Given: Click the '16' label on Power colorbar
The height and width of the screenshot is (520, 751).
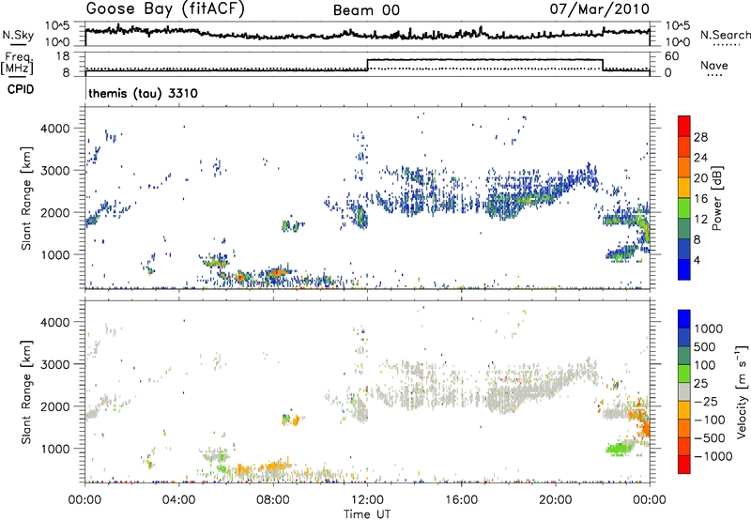Looking at the screenshot, I should coord(700,199).
